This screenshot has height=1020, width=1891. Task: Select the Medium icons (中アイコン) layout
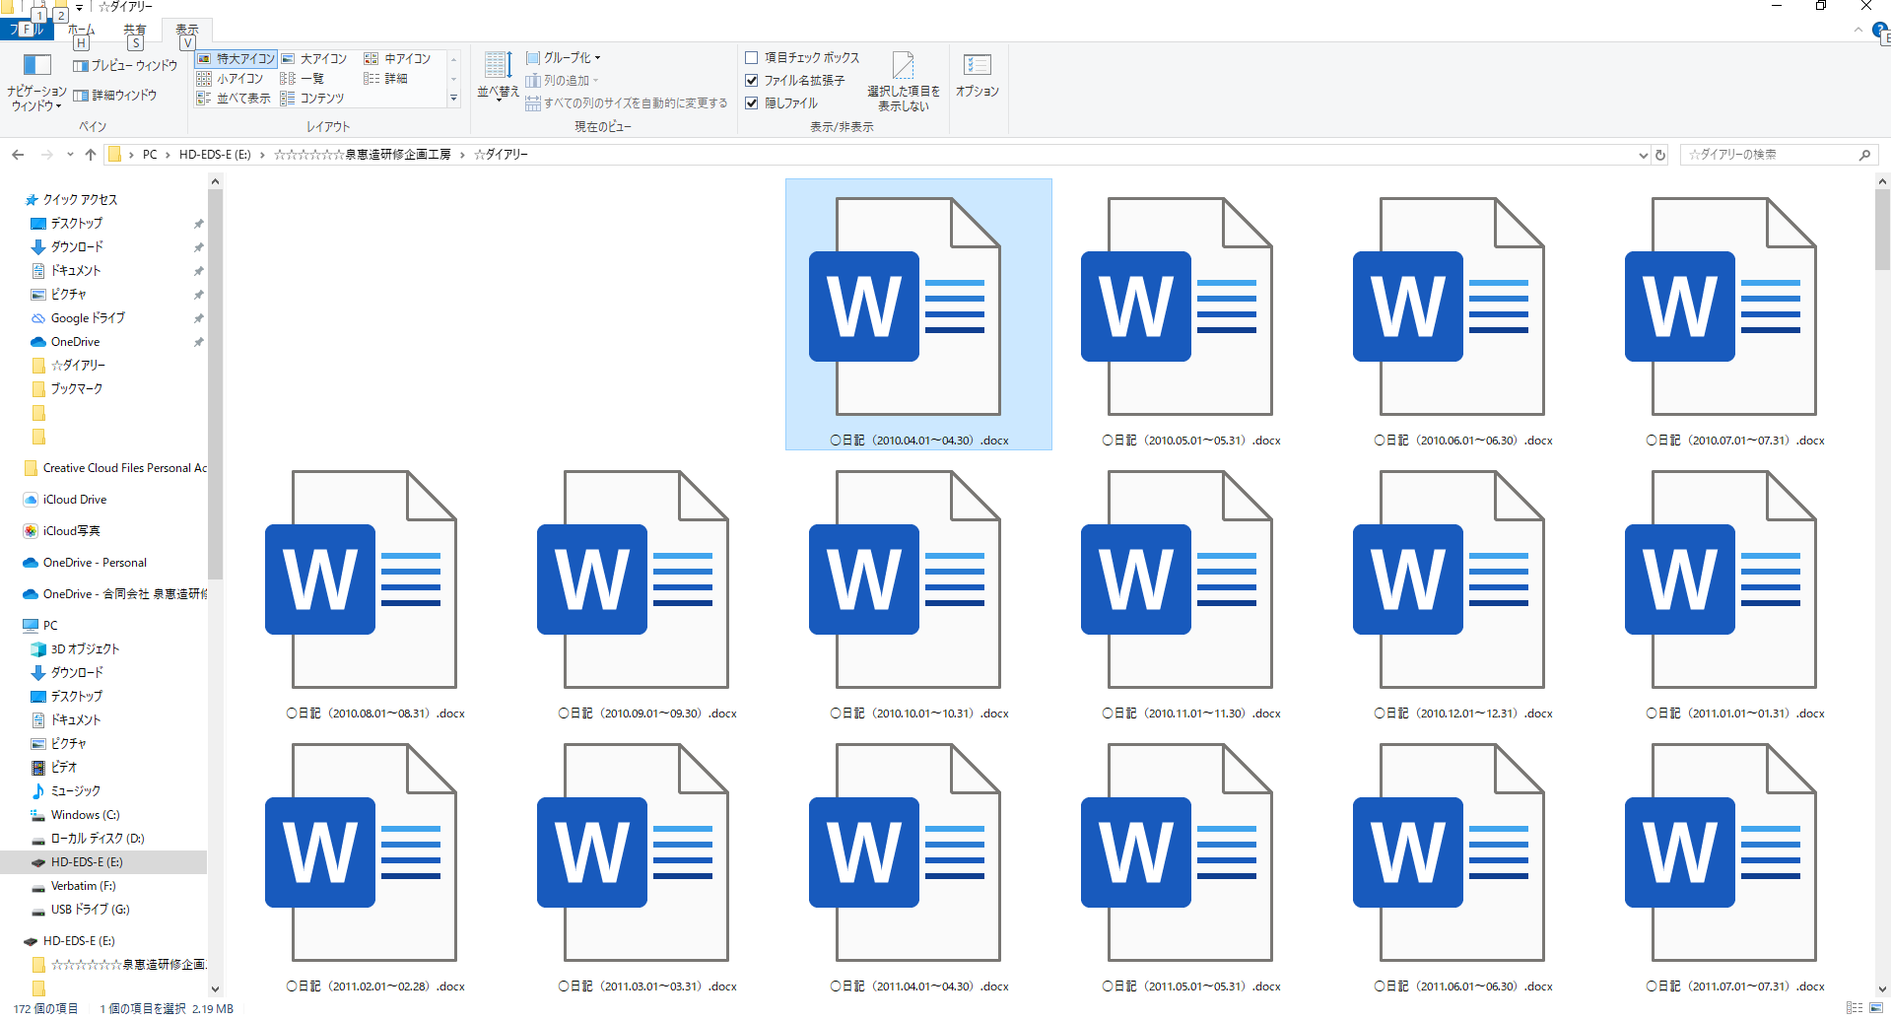pyautogui.click(x=398, y=59)
